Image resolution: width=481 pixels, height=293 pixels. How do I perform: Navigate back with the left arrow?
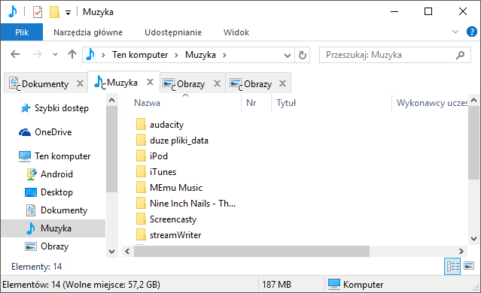15,55
